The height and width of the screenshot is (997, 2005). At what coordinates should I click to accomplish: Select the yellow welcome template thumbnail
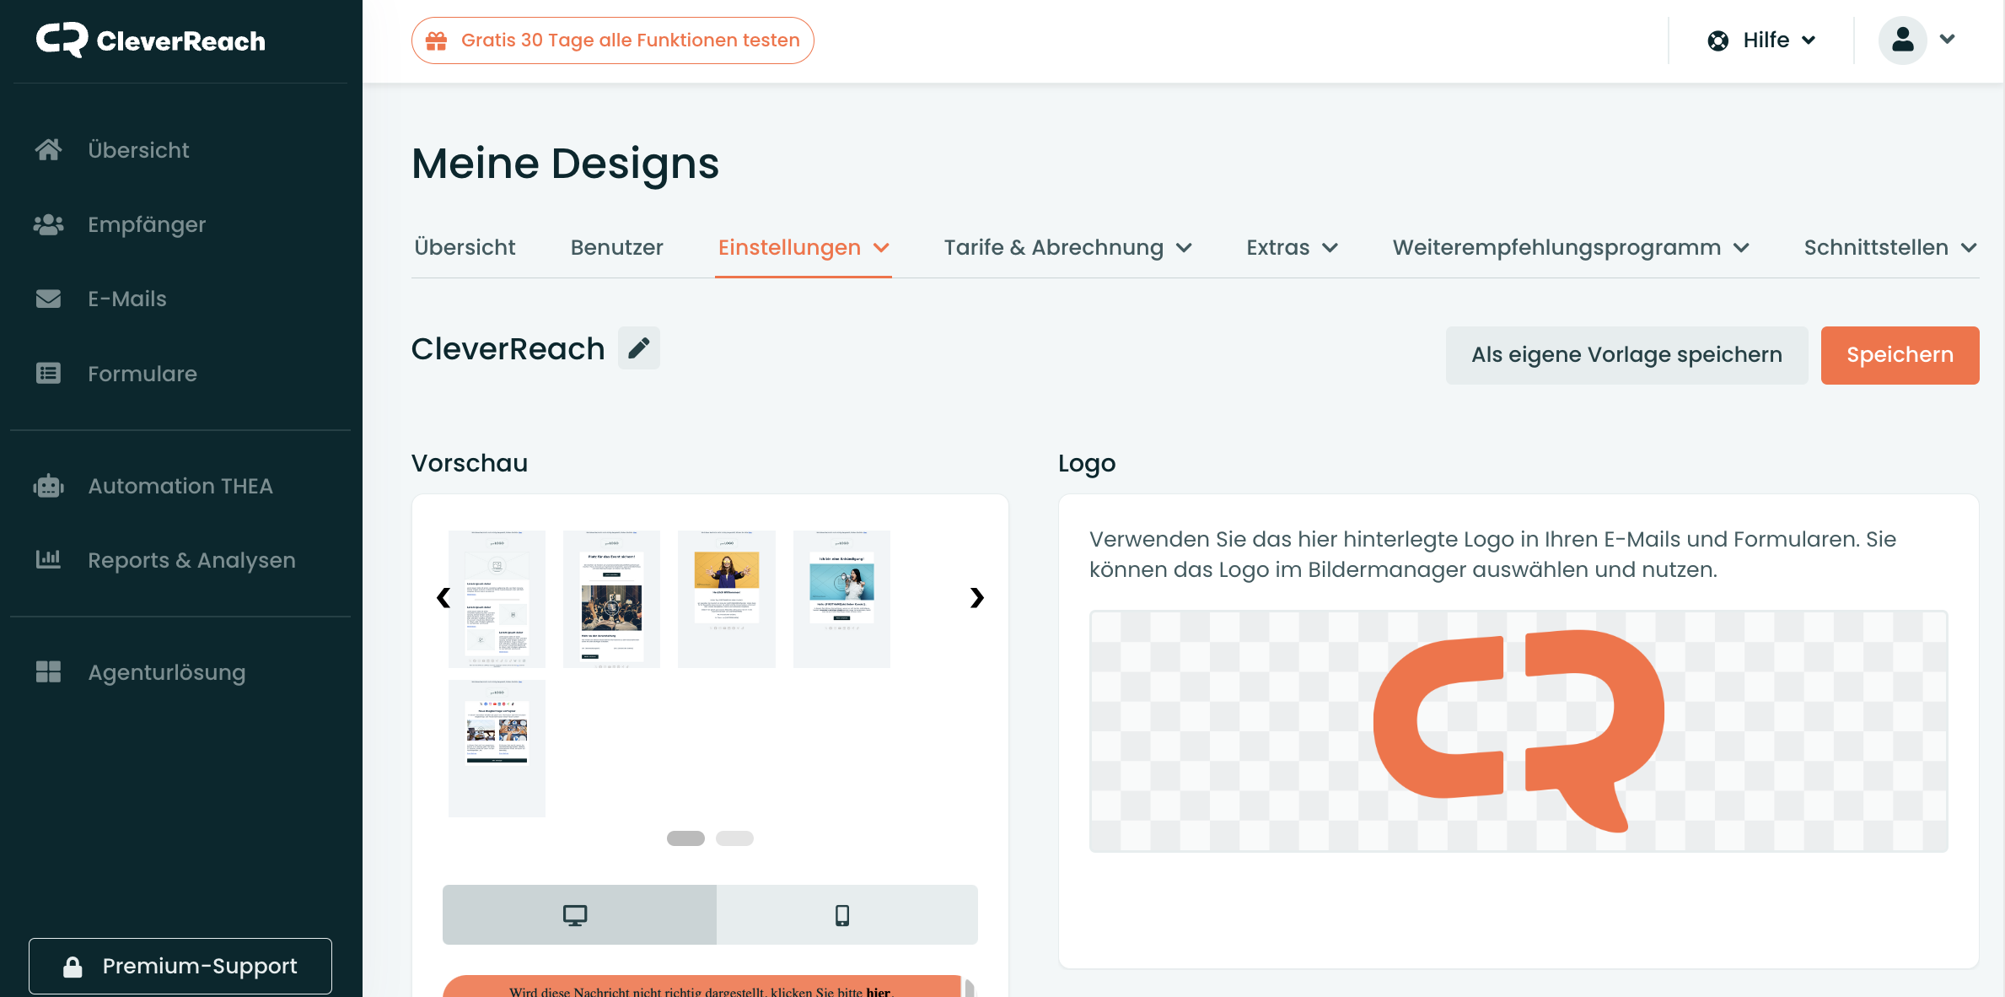[727, 599]
